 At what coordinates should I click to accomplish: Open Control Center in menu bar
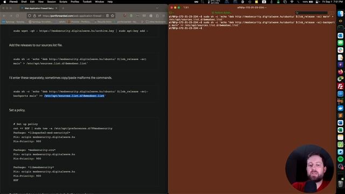click(318, 2)
